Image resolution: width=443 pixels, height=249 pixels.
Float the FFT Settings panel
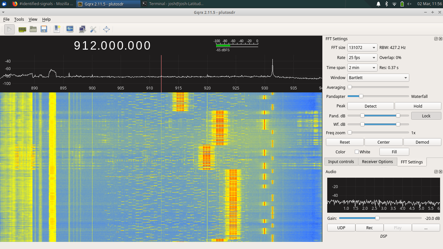point(436,39)
